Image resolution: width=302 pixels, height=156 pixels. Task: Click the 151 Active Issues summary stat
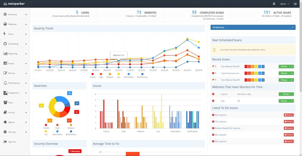point(277,12)
